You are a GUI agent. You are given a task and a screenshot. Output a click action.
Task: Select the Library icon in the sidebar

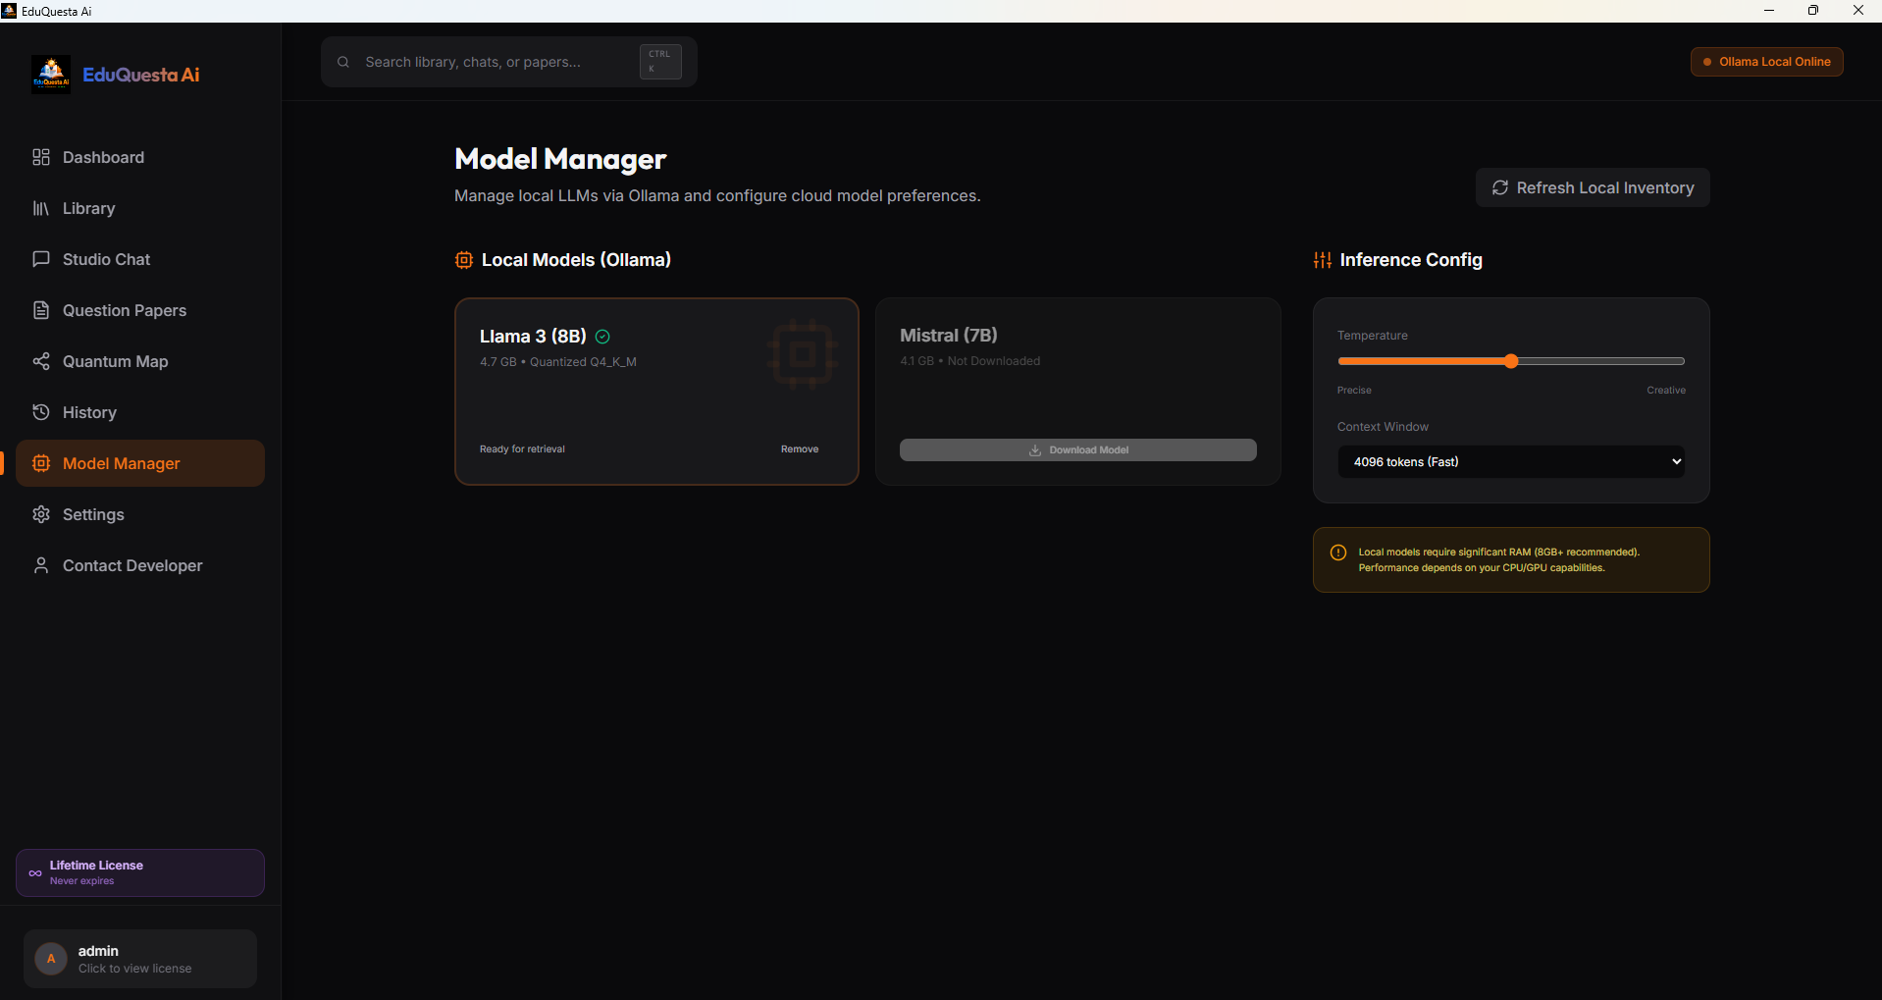(41, 208)
